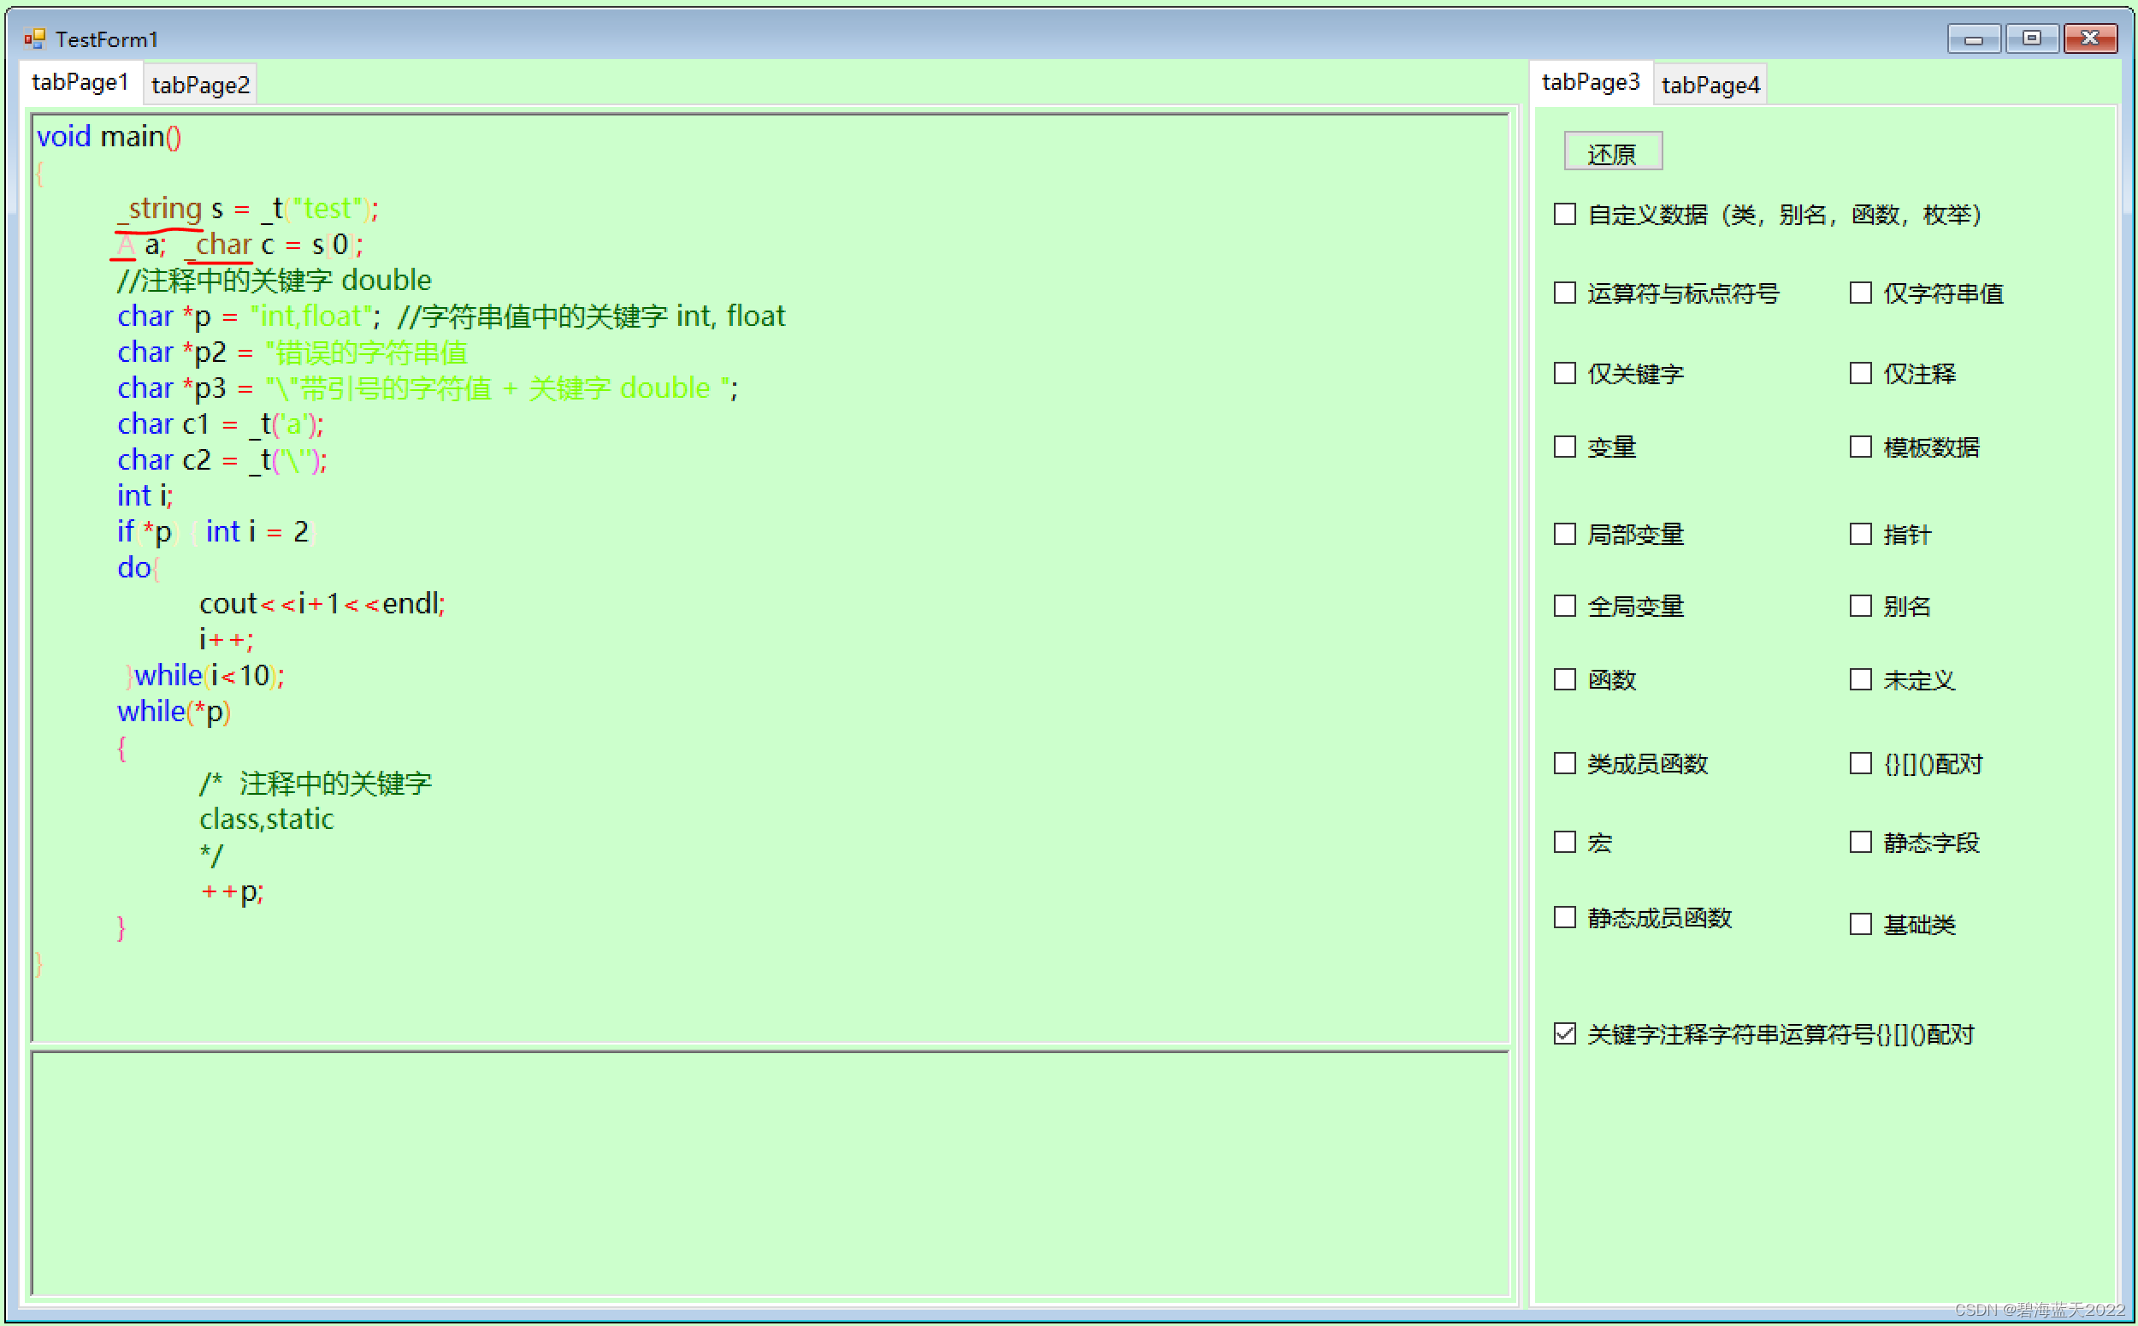Tick the 宏 checkbox
2138x1326 pixels.
click(1565, 843)
